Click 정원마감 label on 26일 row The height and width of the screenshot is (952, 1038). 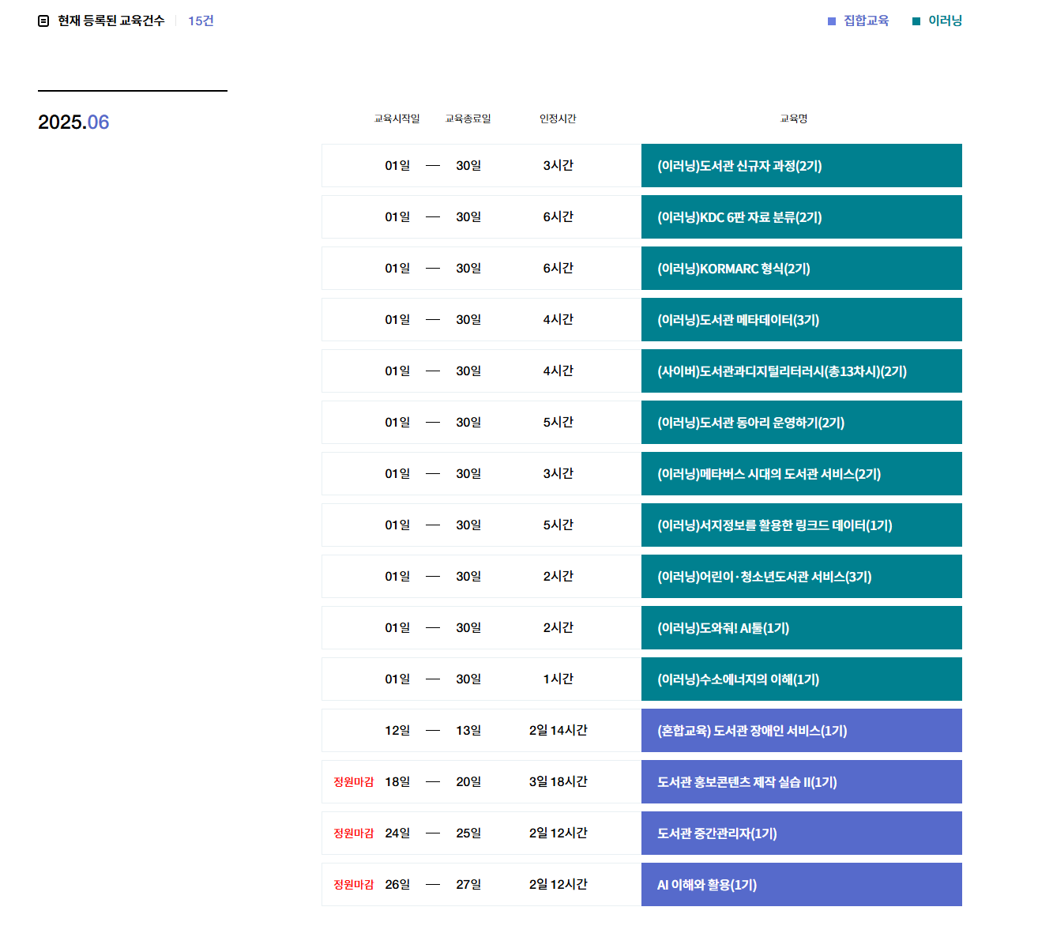point(353,885)
